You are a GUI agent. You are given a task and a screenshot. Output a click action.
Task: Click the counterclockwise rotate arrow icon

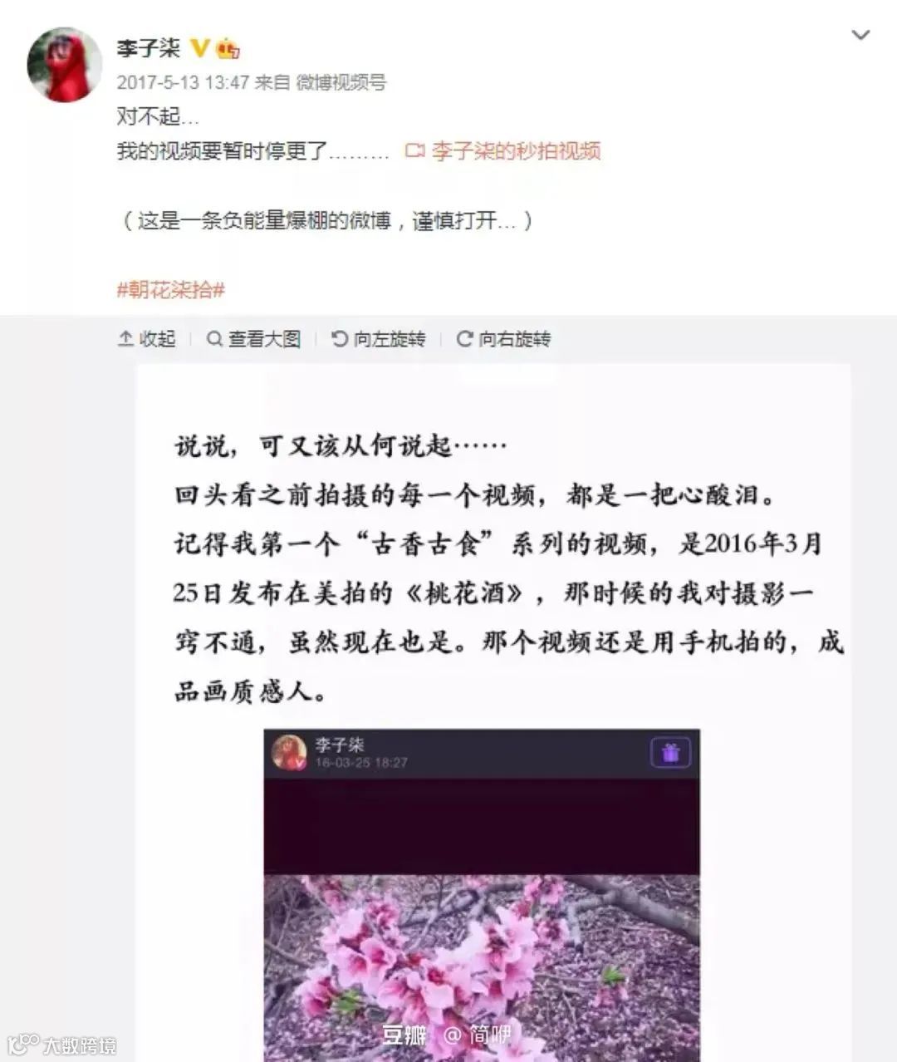tap(339, 339)
